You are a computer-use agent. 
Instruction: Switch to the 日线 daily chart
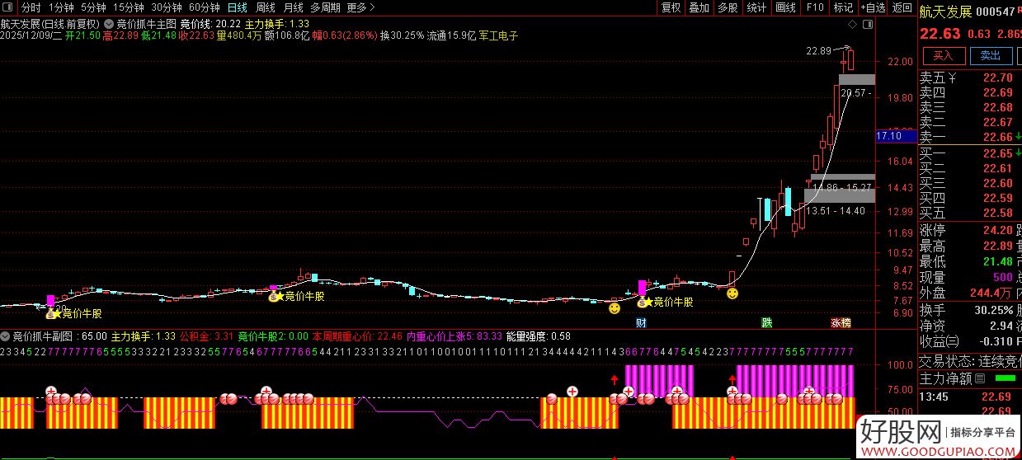tap(237, 7)
